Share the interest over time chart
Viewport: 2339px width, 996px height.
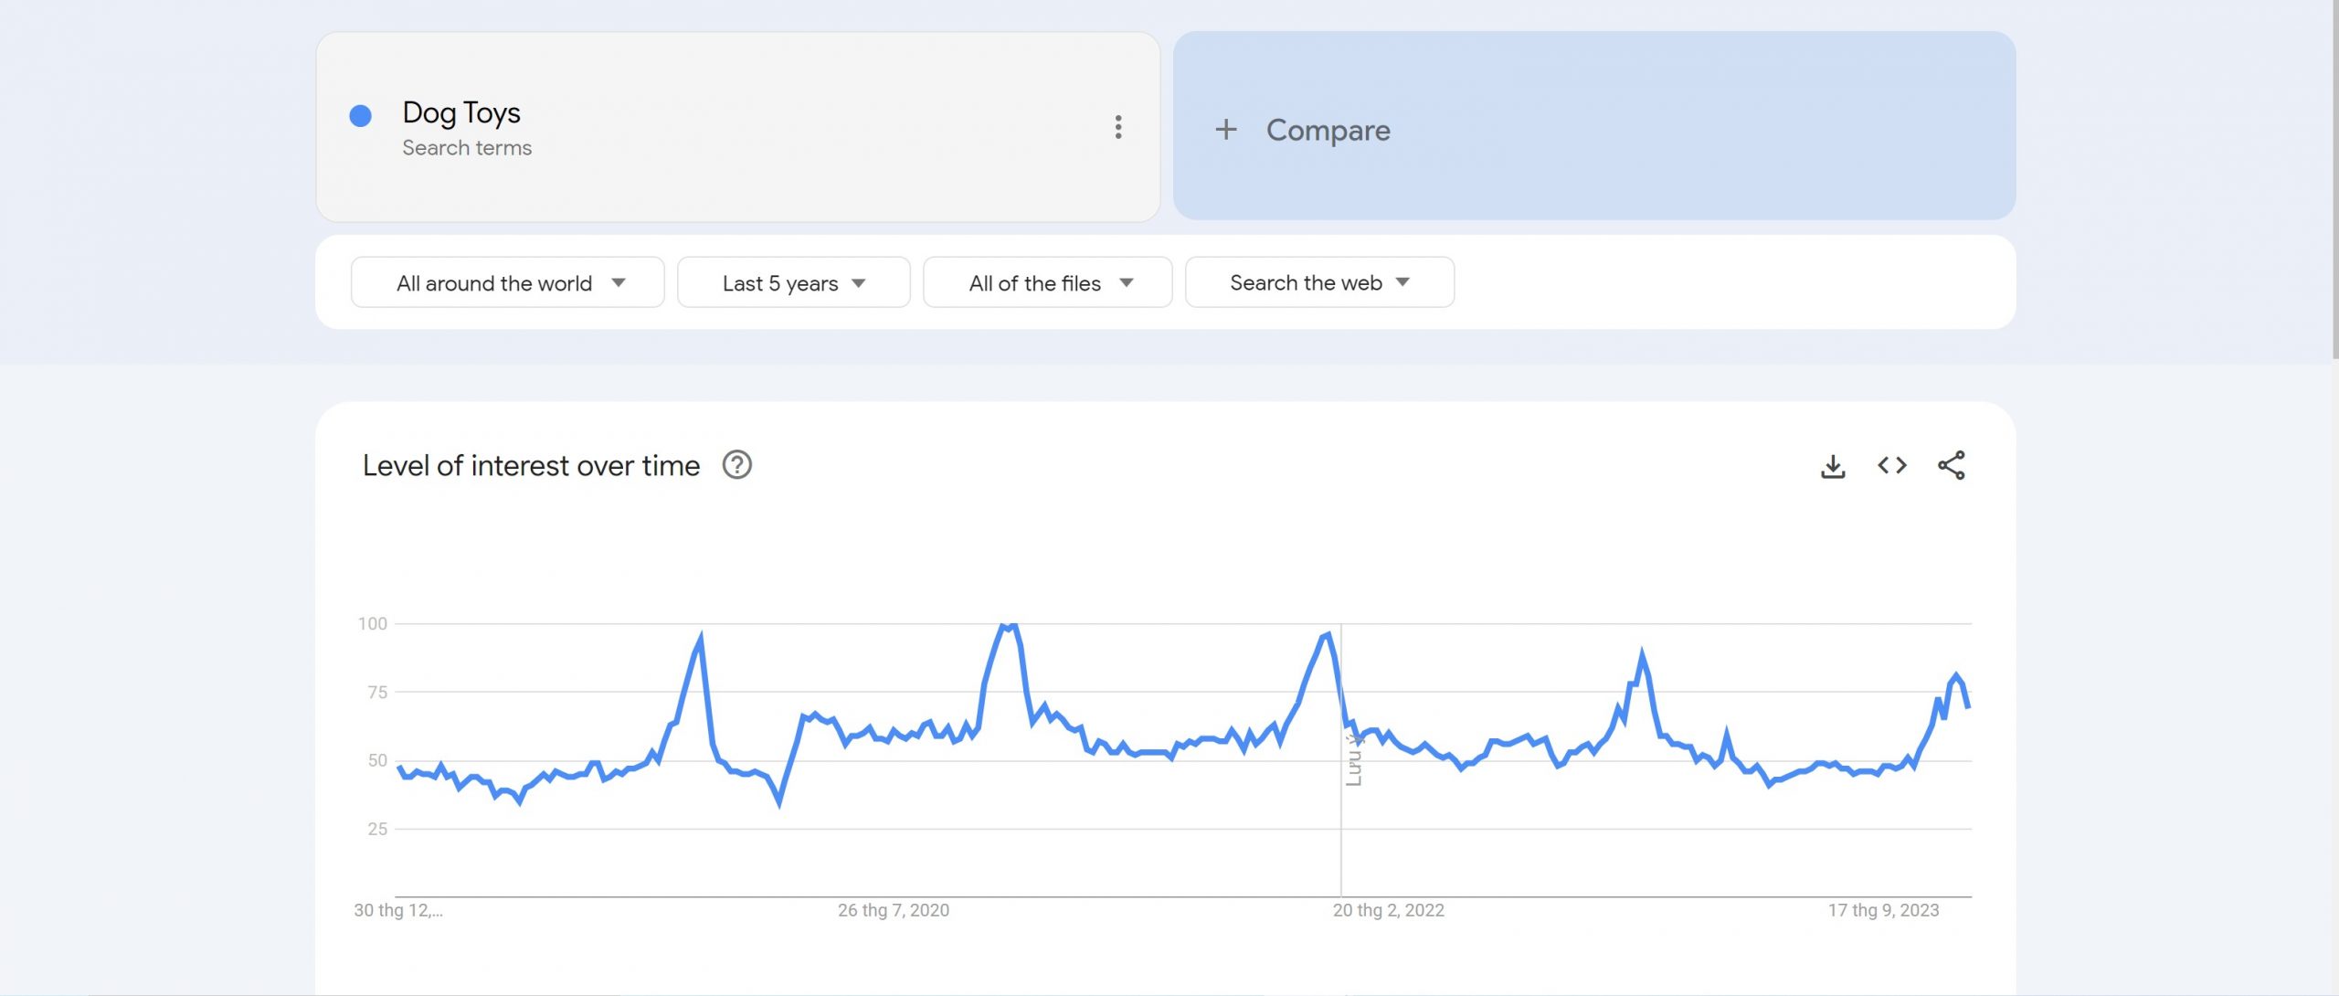(x=1951, y=466)
